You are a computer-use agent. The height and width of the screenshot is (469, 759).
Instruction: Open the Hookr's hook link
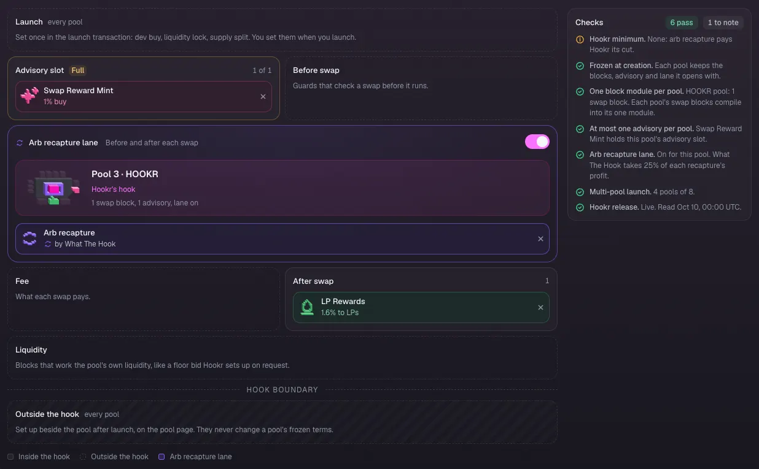(113, 189)
